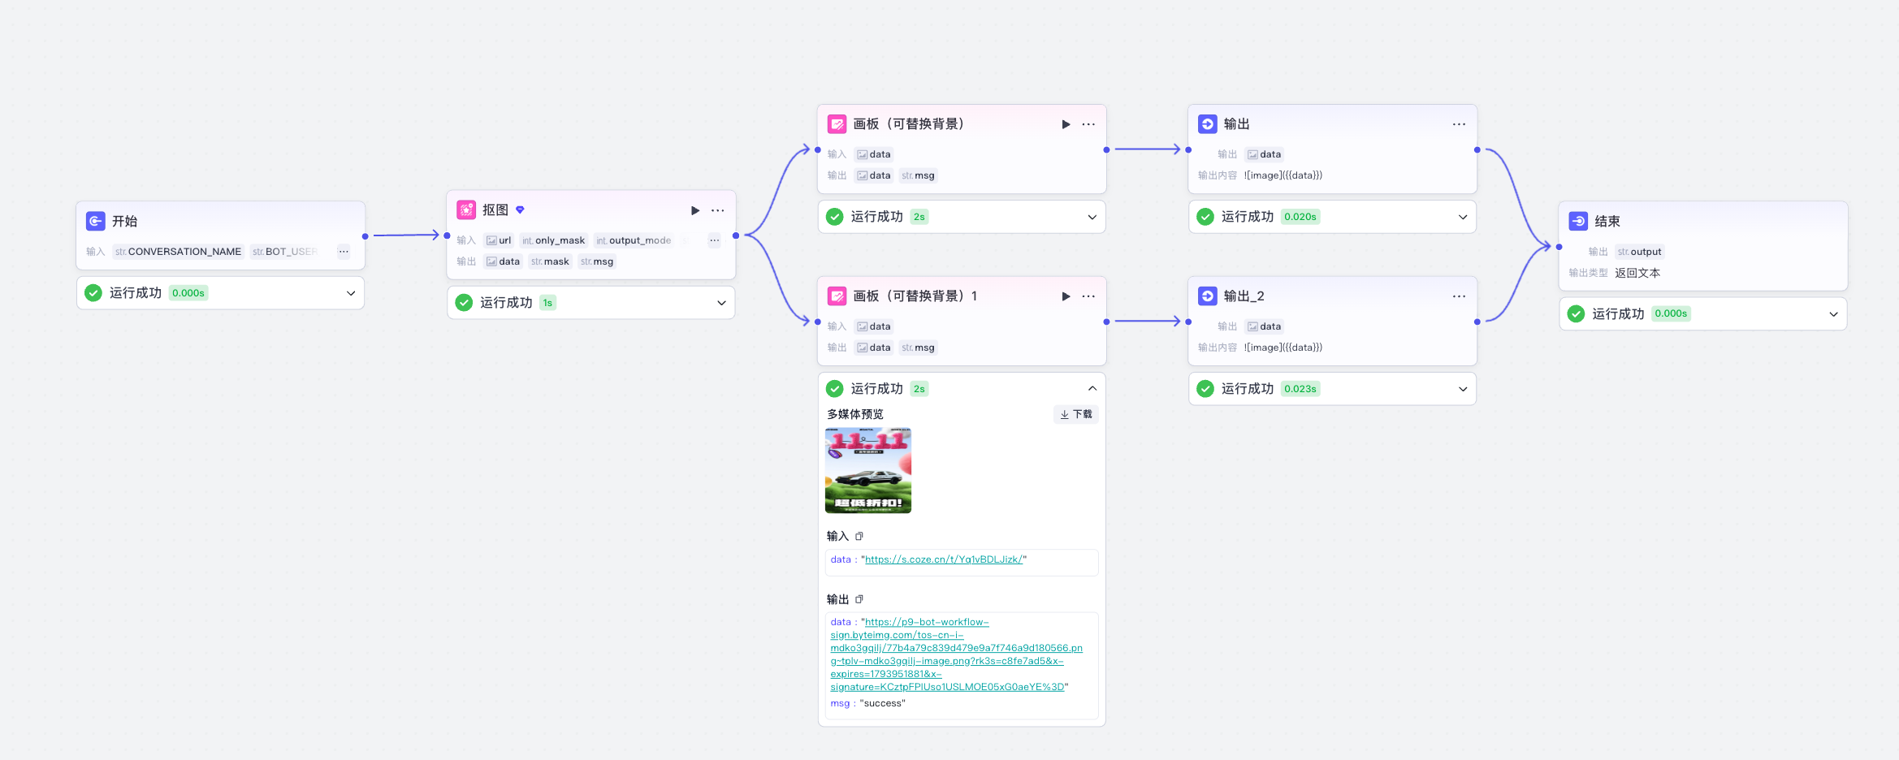
Task: Copy the 输入 data with the copy icon
Action: pyautogui.click(x=859, y=536)
